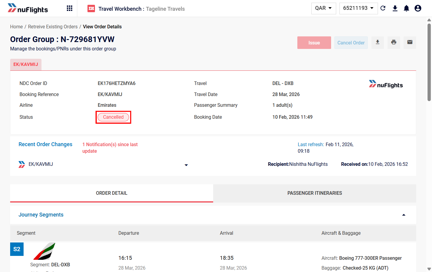Open the 65211193 account dropdown

358,8
